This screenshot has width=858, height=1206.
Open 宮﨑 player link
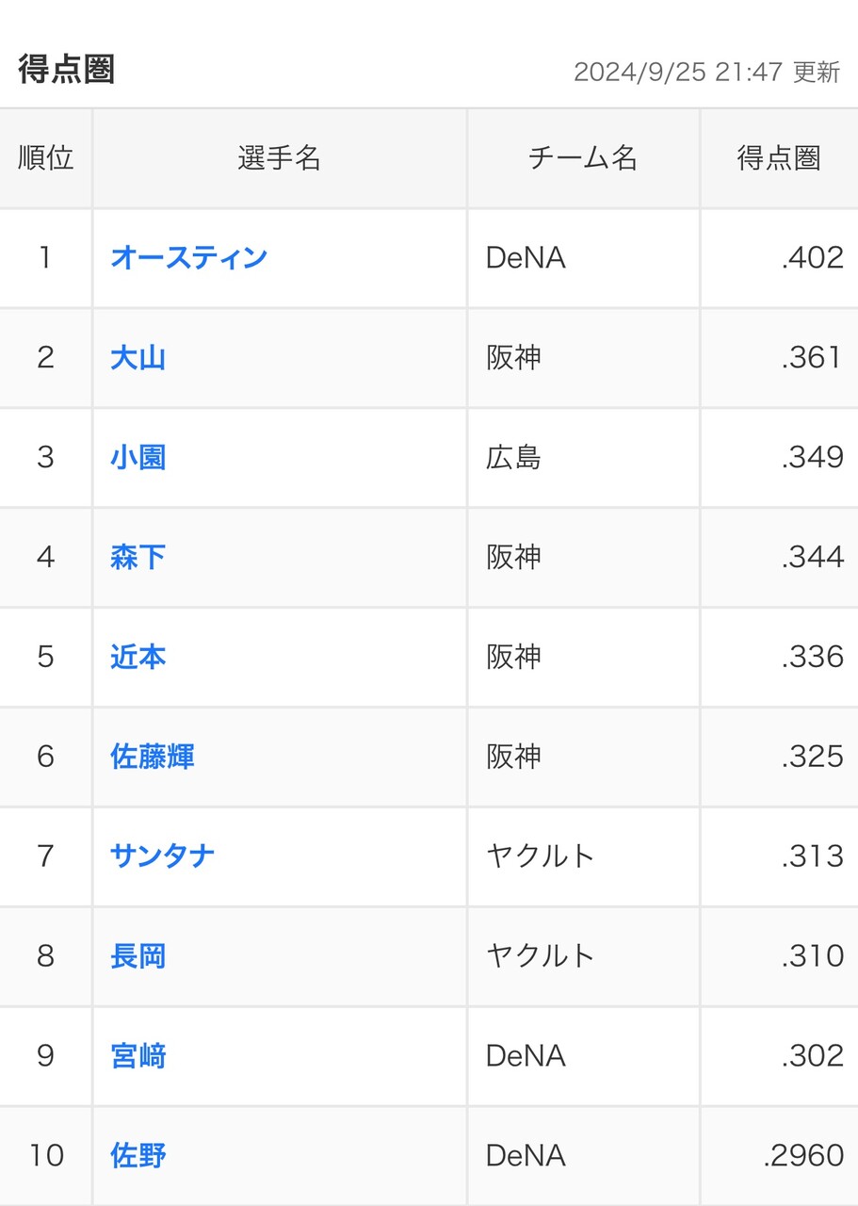(x=138, y=1056)
